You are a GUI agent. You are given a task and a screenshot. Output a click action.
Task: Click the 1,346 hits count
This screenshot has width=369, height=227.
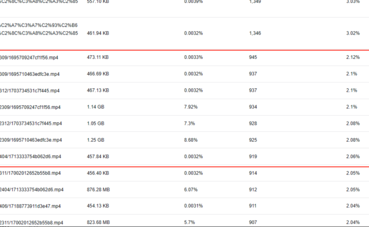(x=255, y=34)
